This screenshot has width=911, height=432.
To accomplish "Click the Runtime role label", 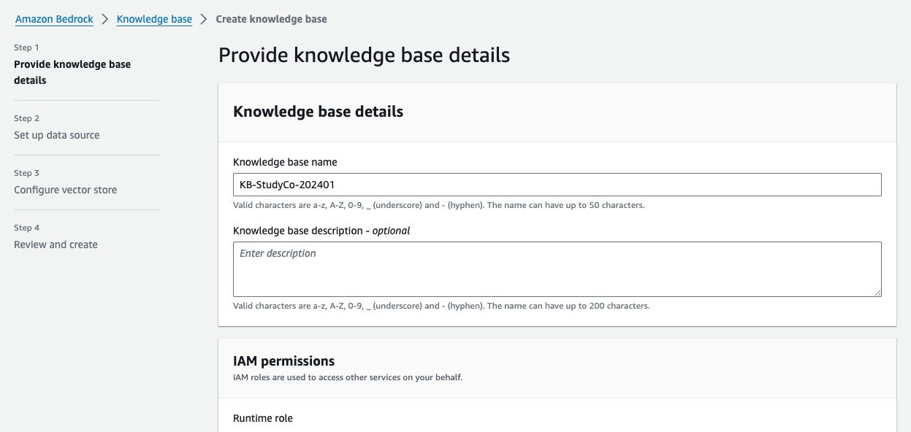I will (x=262, y=418).
